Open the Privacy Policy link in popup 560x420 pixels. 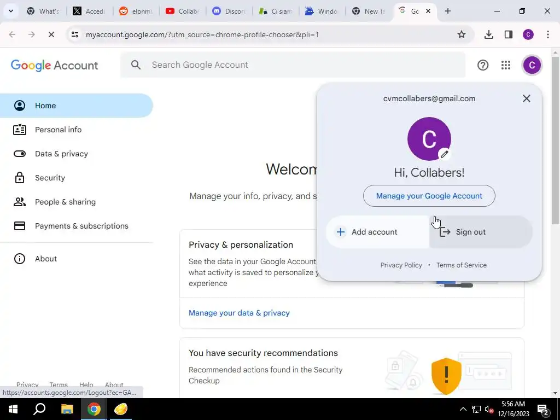click(x=401, y=265)
